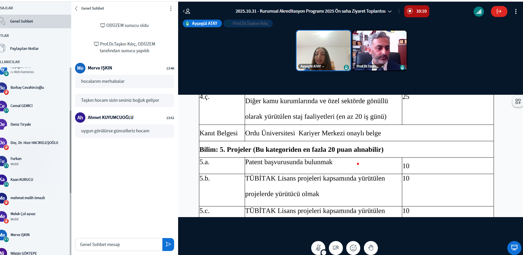Select Genel Sohbet in the sidebar

pos(21,21)
